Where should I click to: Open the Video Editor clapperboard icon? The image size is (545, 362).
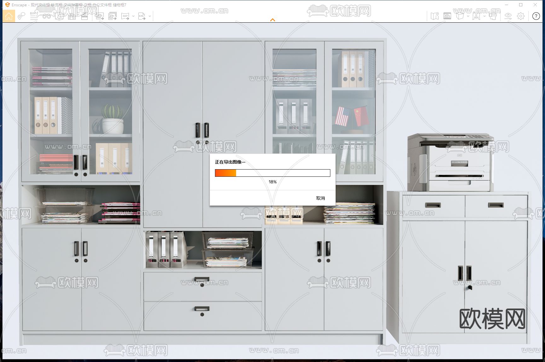[84, 16]
